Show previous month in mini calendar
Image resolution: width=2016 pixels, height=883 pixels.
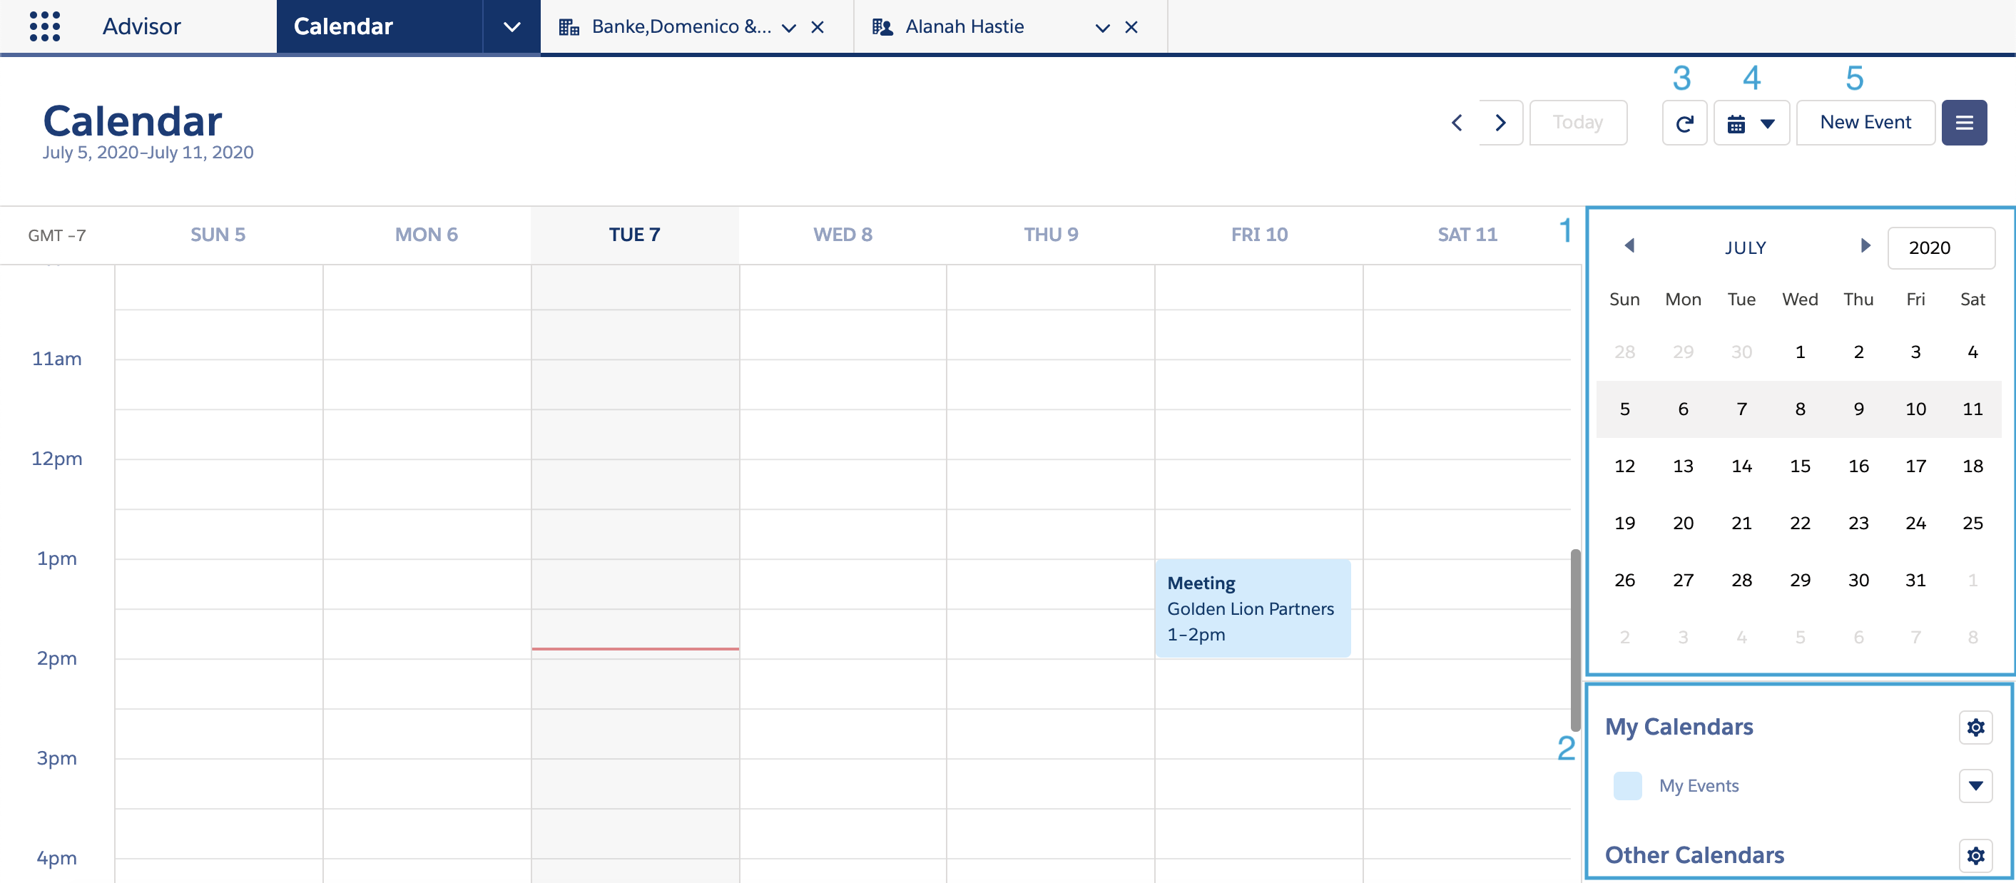tap(1629, 246)
